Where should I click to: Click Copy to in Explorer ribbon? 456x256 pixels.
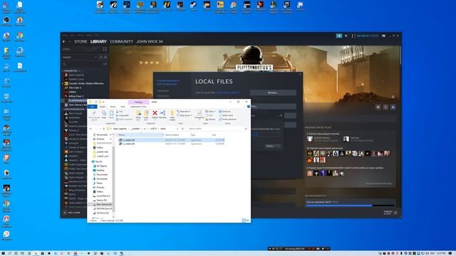pos(145,115)
